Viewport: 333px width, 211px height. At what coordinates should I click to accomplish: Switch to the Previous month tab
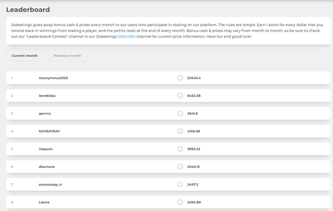pyautogui.click(x=67, y=56)
